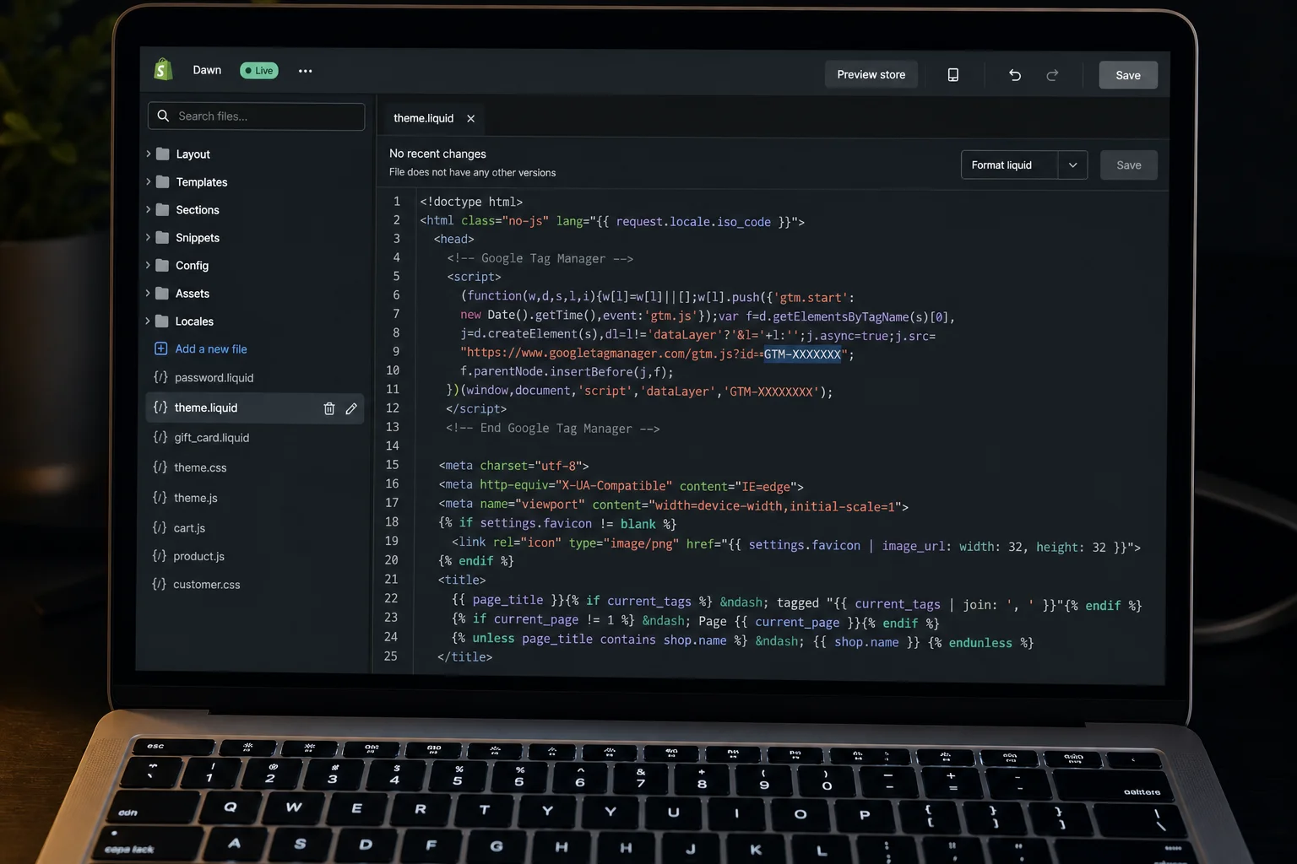This screenshot has width=1297, height=864.
Task: Click the redo arrow icon
Action: pos(1052,76)
